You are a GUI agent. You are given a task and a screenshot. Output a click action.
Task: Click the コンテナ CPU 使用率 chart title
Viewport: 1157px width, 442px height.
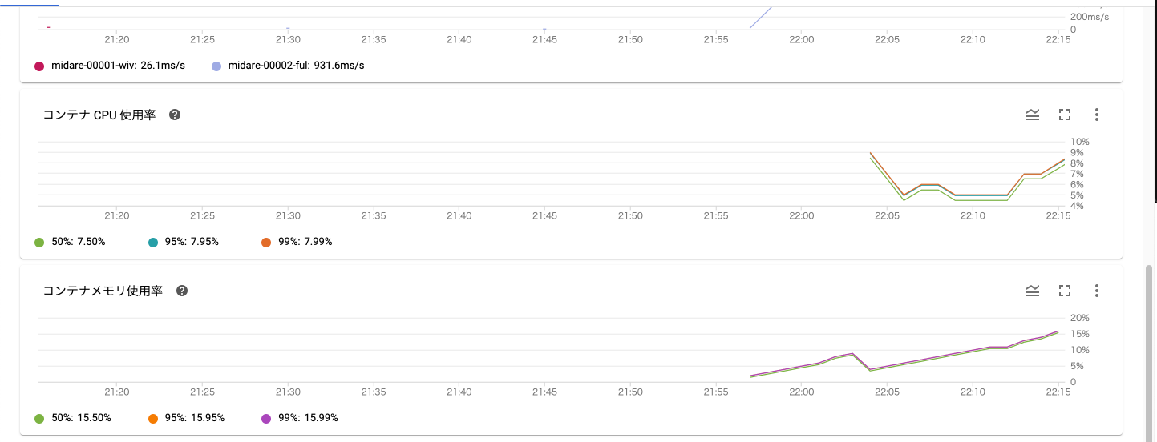99,115
